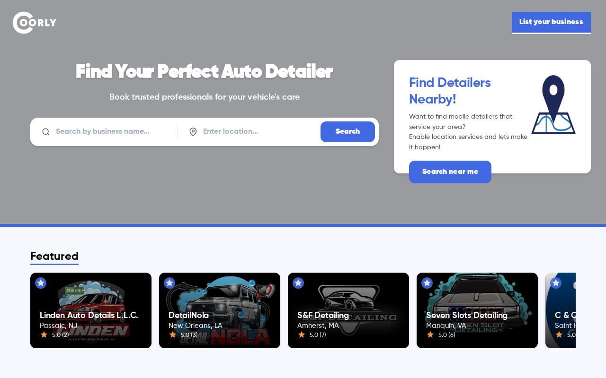This screenshot has width=606, height=378.
Task: Open the partially visible C & C card
Action: coord(561,310)
